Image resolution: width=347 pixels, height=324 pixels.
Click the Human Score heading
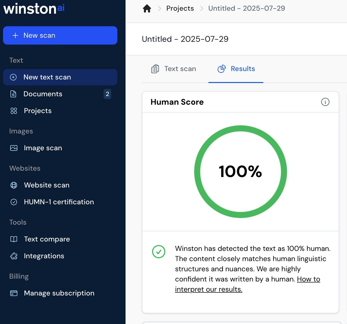click(x=177, y=102)
